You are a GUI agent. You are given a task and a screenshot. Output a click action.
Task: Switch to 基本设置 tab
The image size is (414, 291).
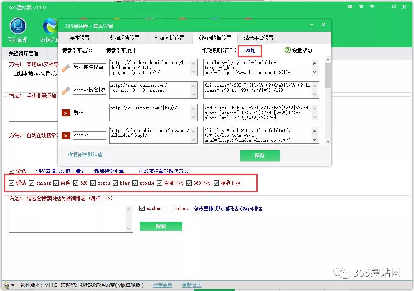coord(80,38)
